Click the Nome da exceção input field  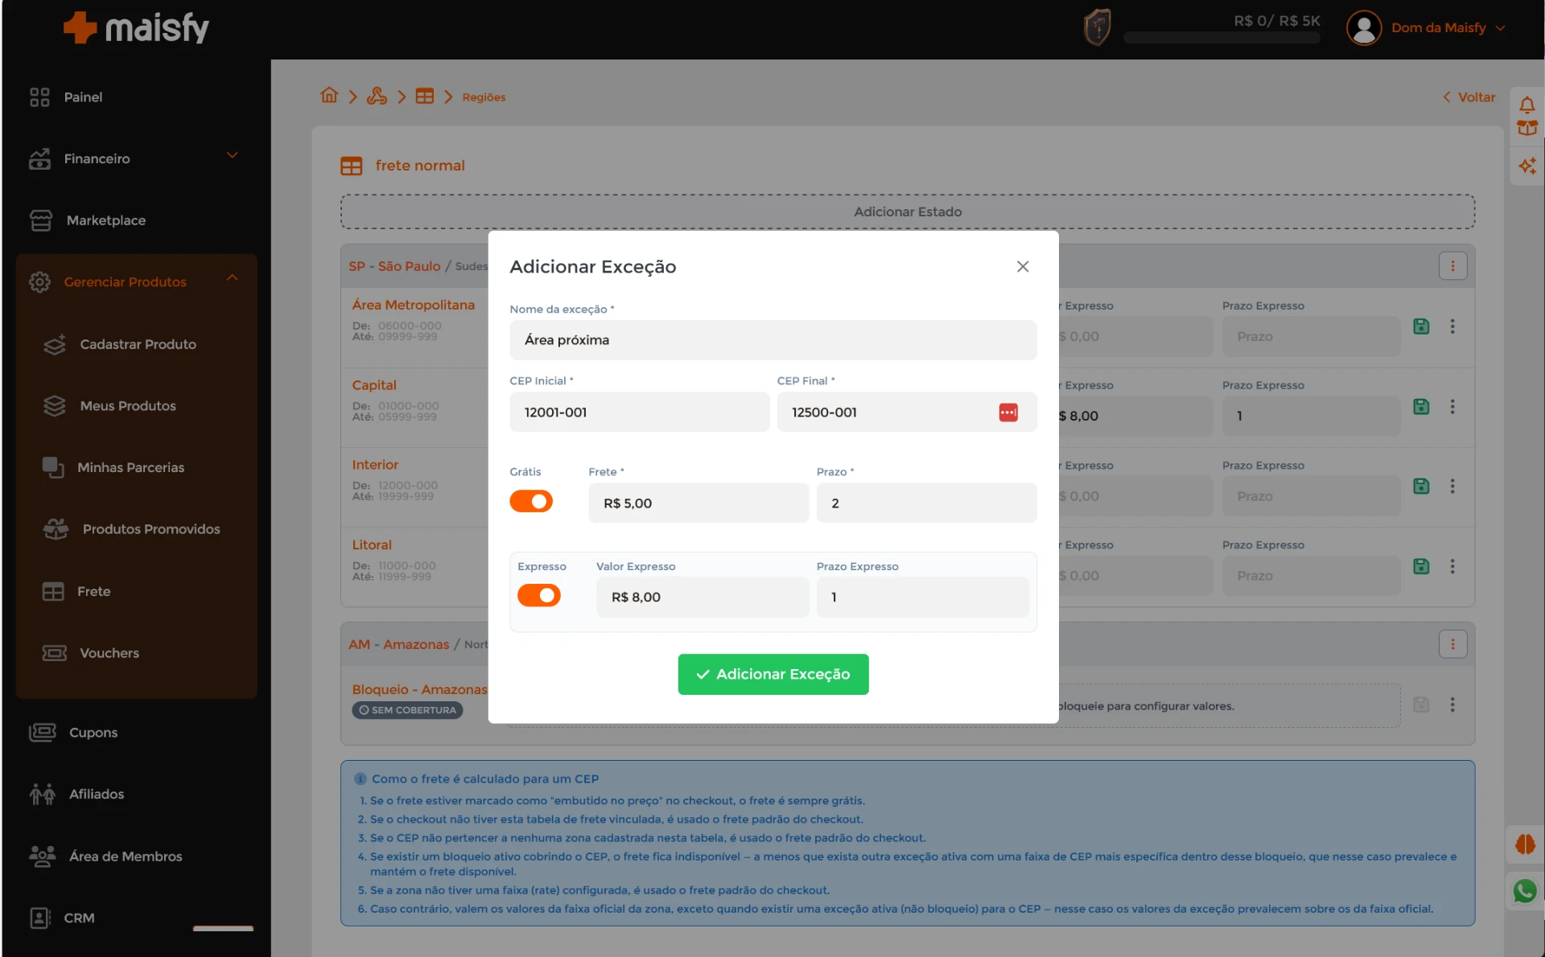(773, 340)
